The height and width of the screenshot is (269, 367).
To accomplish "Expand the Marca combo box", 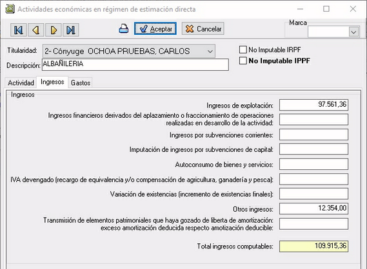I will coord(353,32).
